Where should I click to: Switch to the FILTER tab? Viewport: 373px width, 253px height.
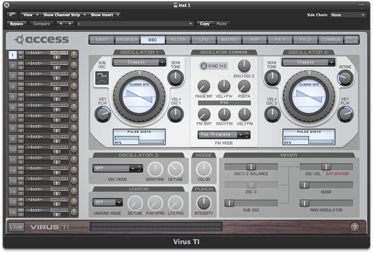tap(178, 40)
